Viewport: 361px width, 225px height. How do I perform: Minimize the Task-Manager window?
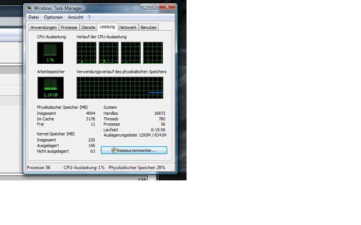point(145,7)
